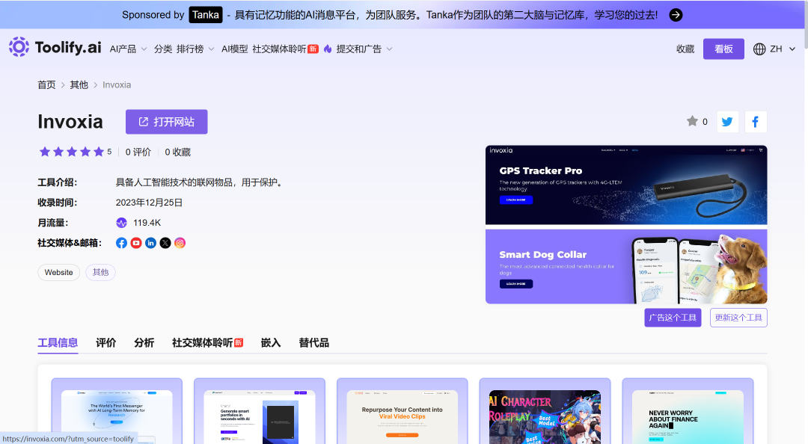Share on Twitter bird icon

click(x=728, y=122)
